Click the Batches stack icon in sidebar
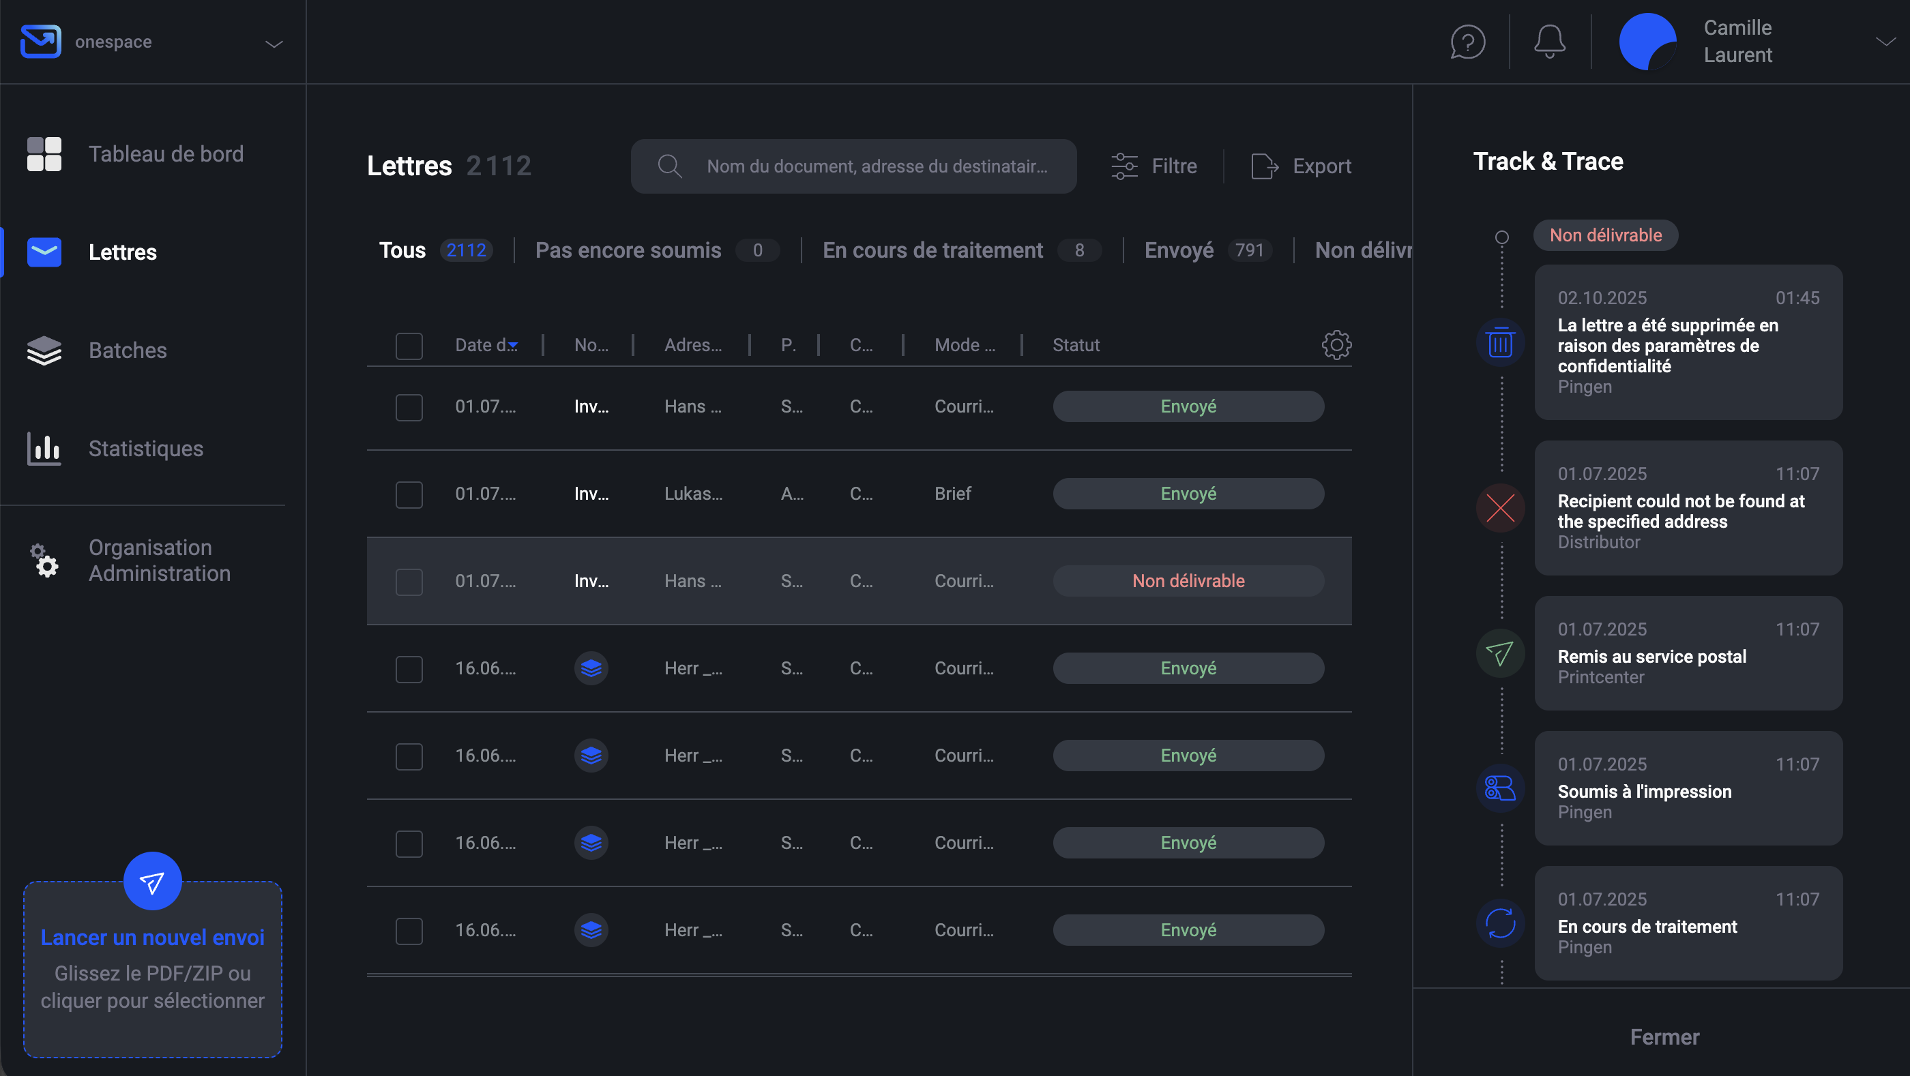 coord(44,350)
